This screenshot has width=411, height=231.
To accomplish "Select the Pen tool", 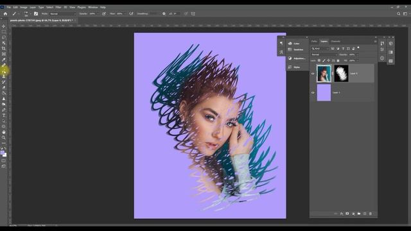I will pos(4,110).
